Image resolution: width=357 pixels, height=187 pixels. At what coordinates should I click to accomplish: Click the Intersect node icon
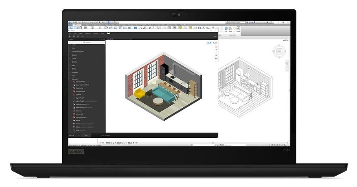(73, 111)
